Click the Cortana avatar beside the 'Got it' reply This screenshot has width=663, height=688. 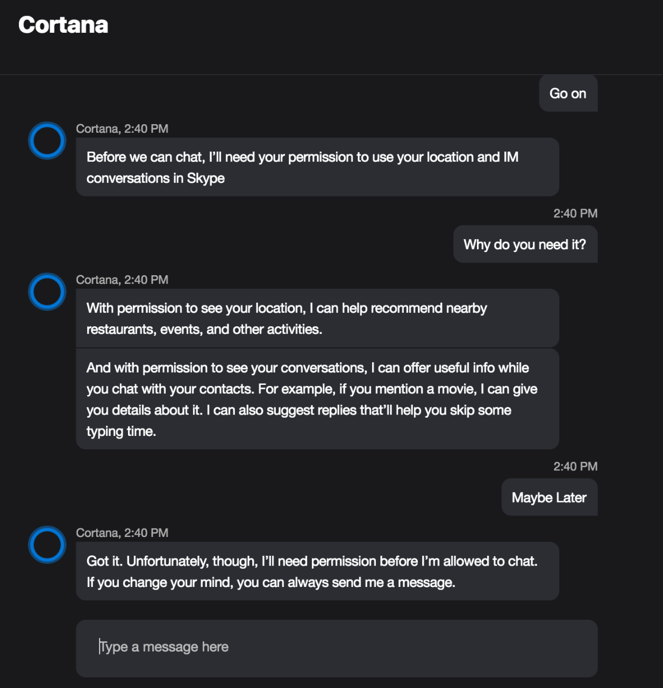pos(47,544)
